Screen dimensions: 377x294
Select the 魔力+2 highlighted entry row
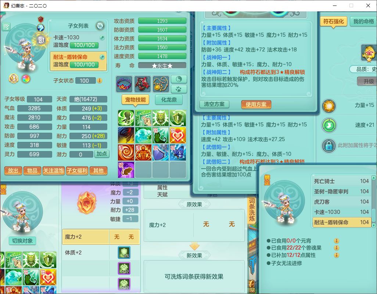click(x=101, y=237)
